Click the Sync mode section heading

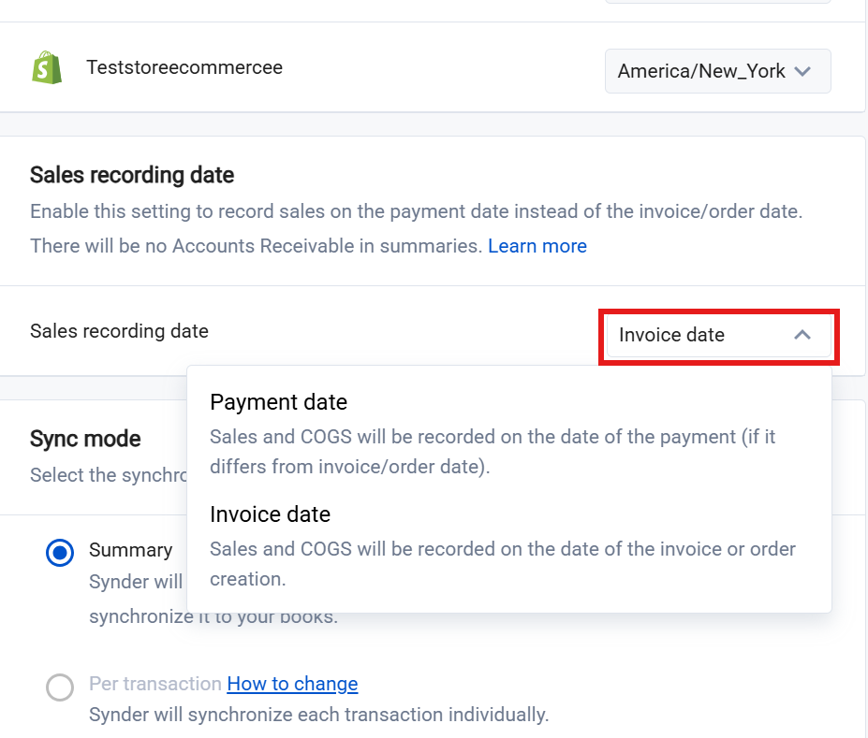click(x=85, y=439)
